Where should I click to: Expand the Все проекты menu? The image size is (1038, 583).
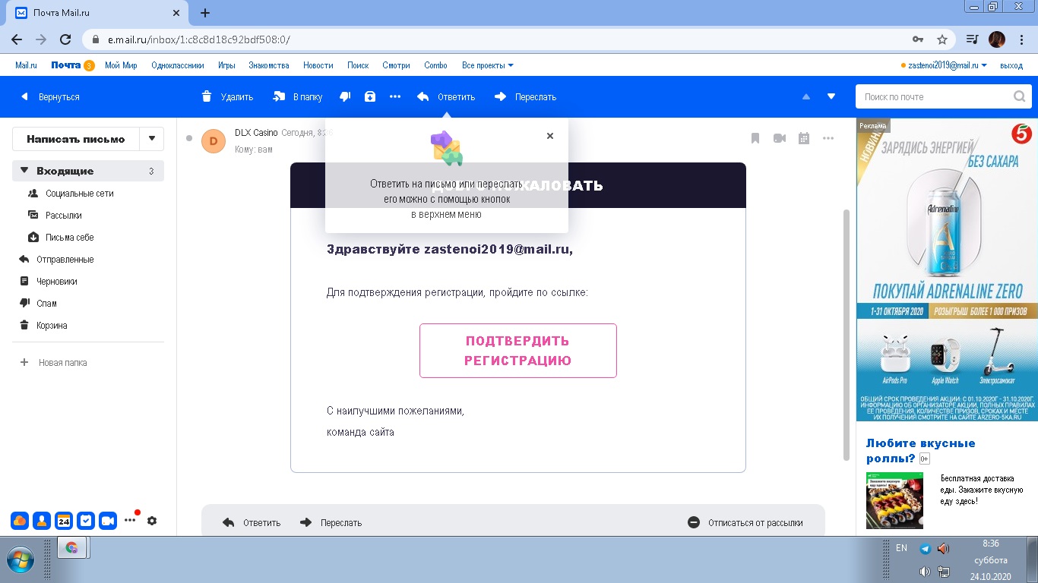(x=488, y=65)
